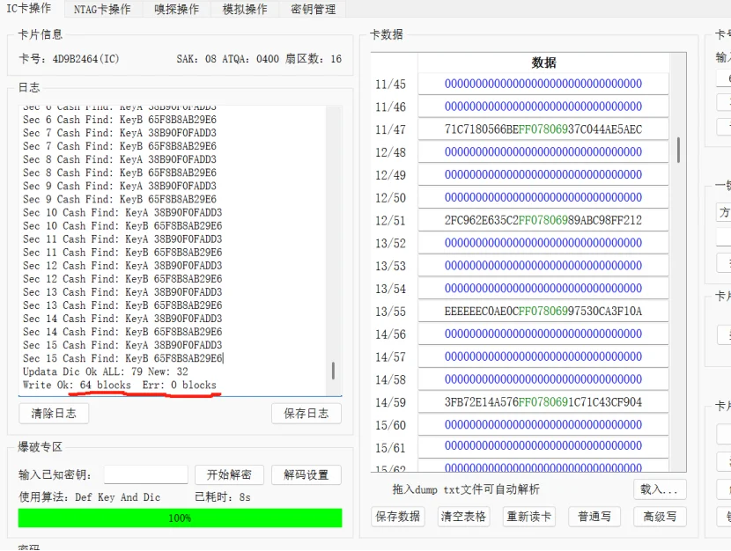This screenshot has height=551, width=731.
Task: Click the card data table scrollbar thumb
Action: pyautogui.click(x=678, y=150)
